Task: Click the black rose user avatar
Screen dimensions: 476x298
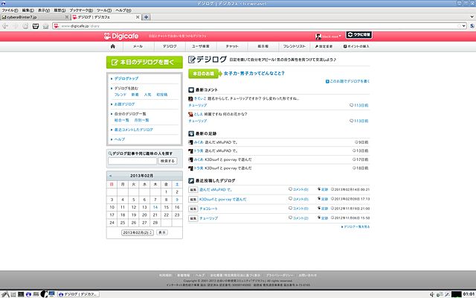Action: [x=315, y=35]
